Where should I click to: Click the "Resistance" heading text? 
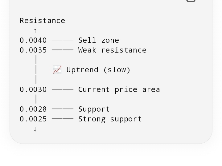tap(43, 21)
